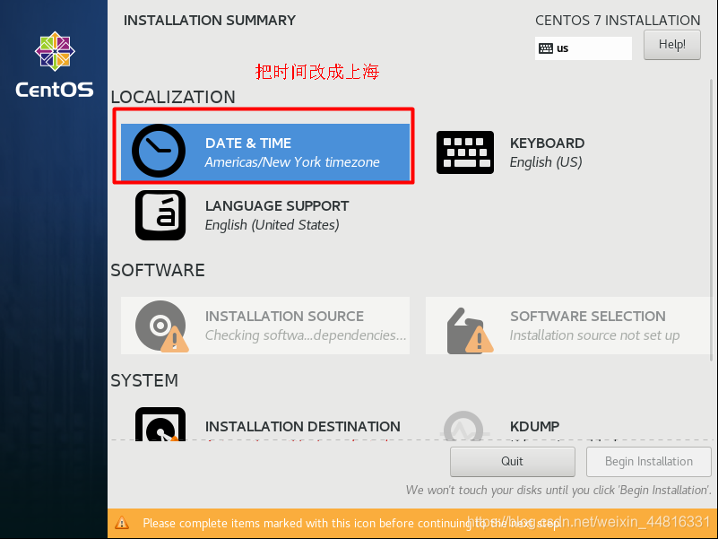Click the Quit button
This screenshot has width=718, height=539.
[x=513, y=462]
